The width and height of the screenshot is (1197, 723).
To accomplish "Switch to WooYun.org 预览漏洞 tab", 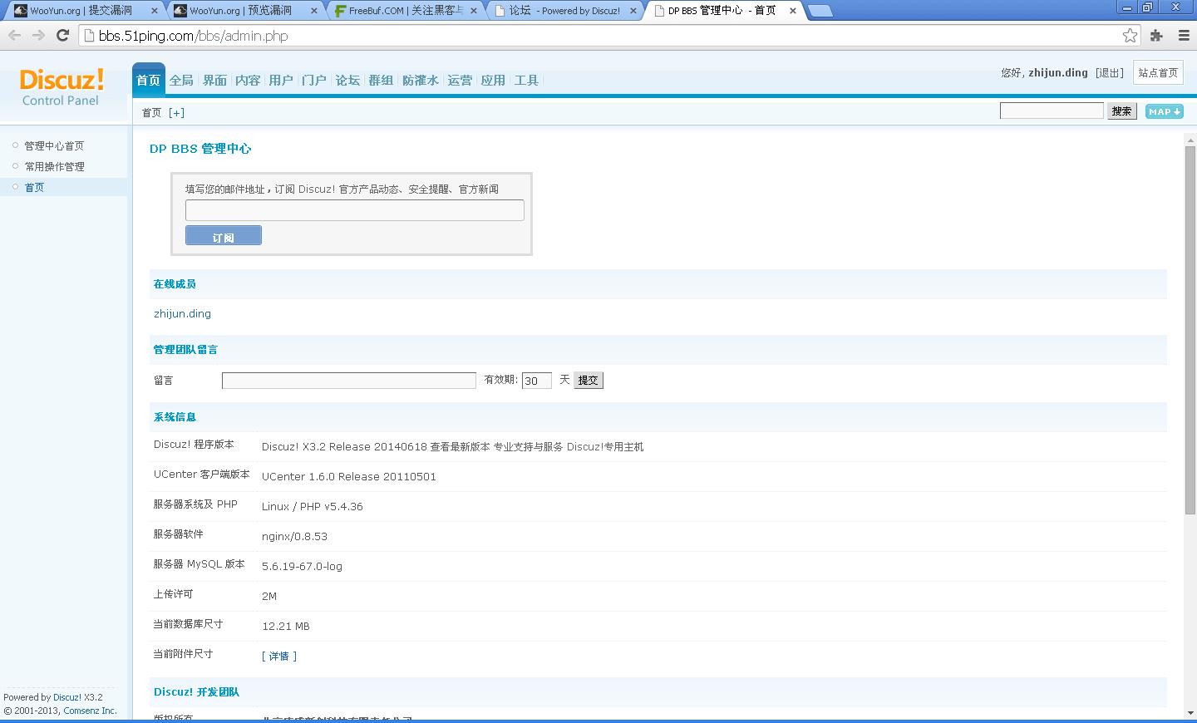I will point(241,11).
